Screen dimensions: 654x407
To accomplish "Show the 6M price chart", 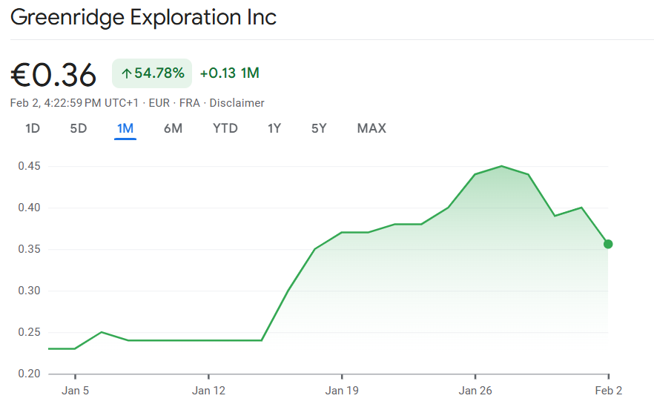I will coord(173,128).
